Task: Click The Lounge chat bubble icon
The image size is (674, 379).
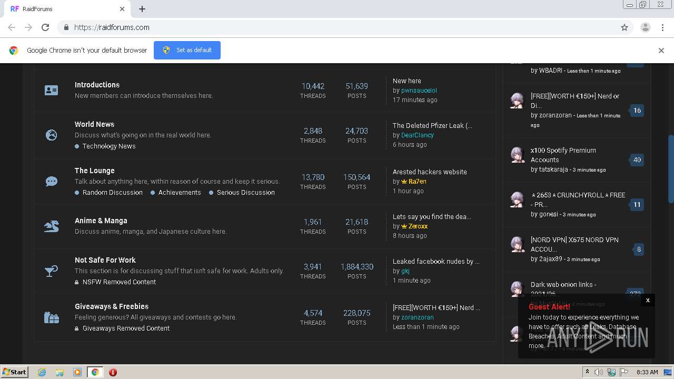Action: point(52,182)
